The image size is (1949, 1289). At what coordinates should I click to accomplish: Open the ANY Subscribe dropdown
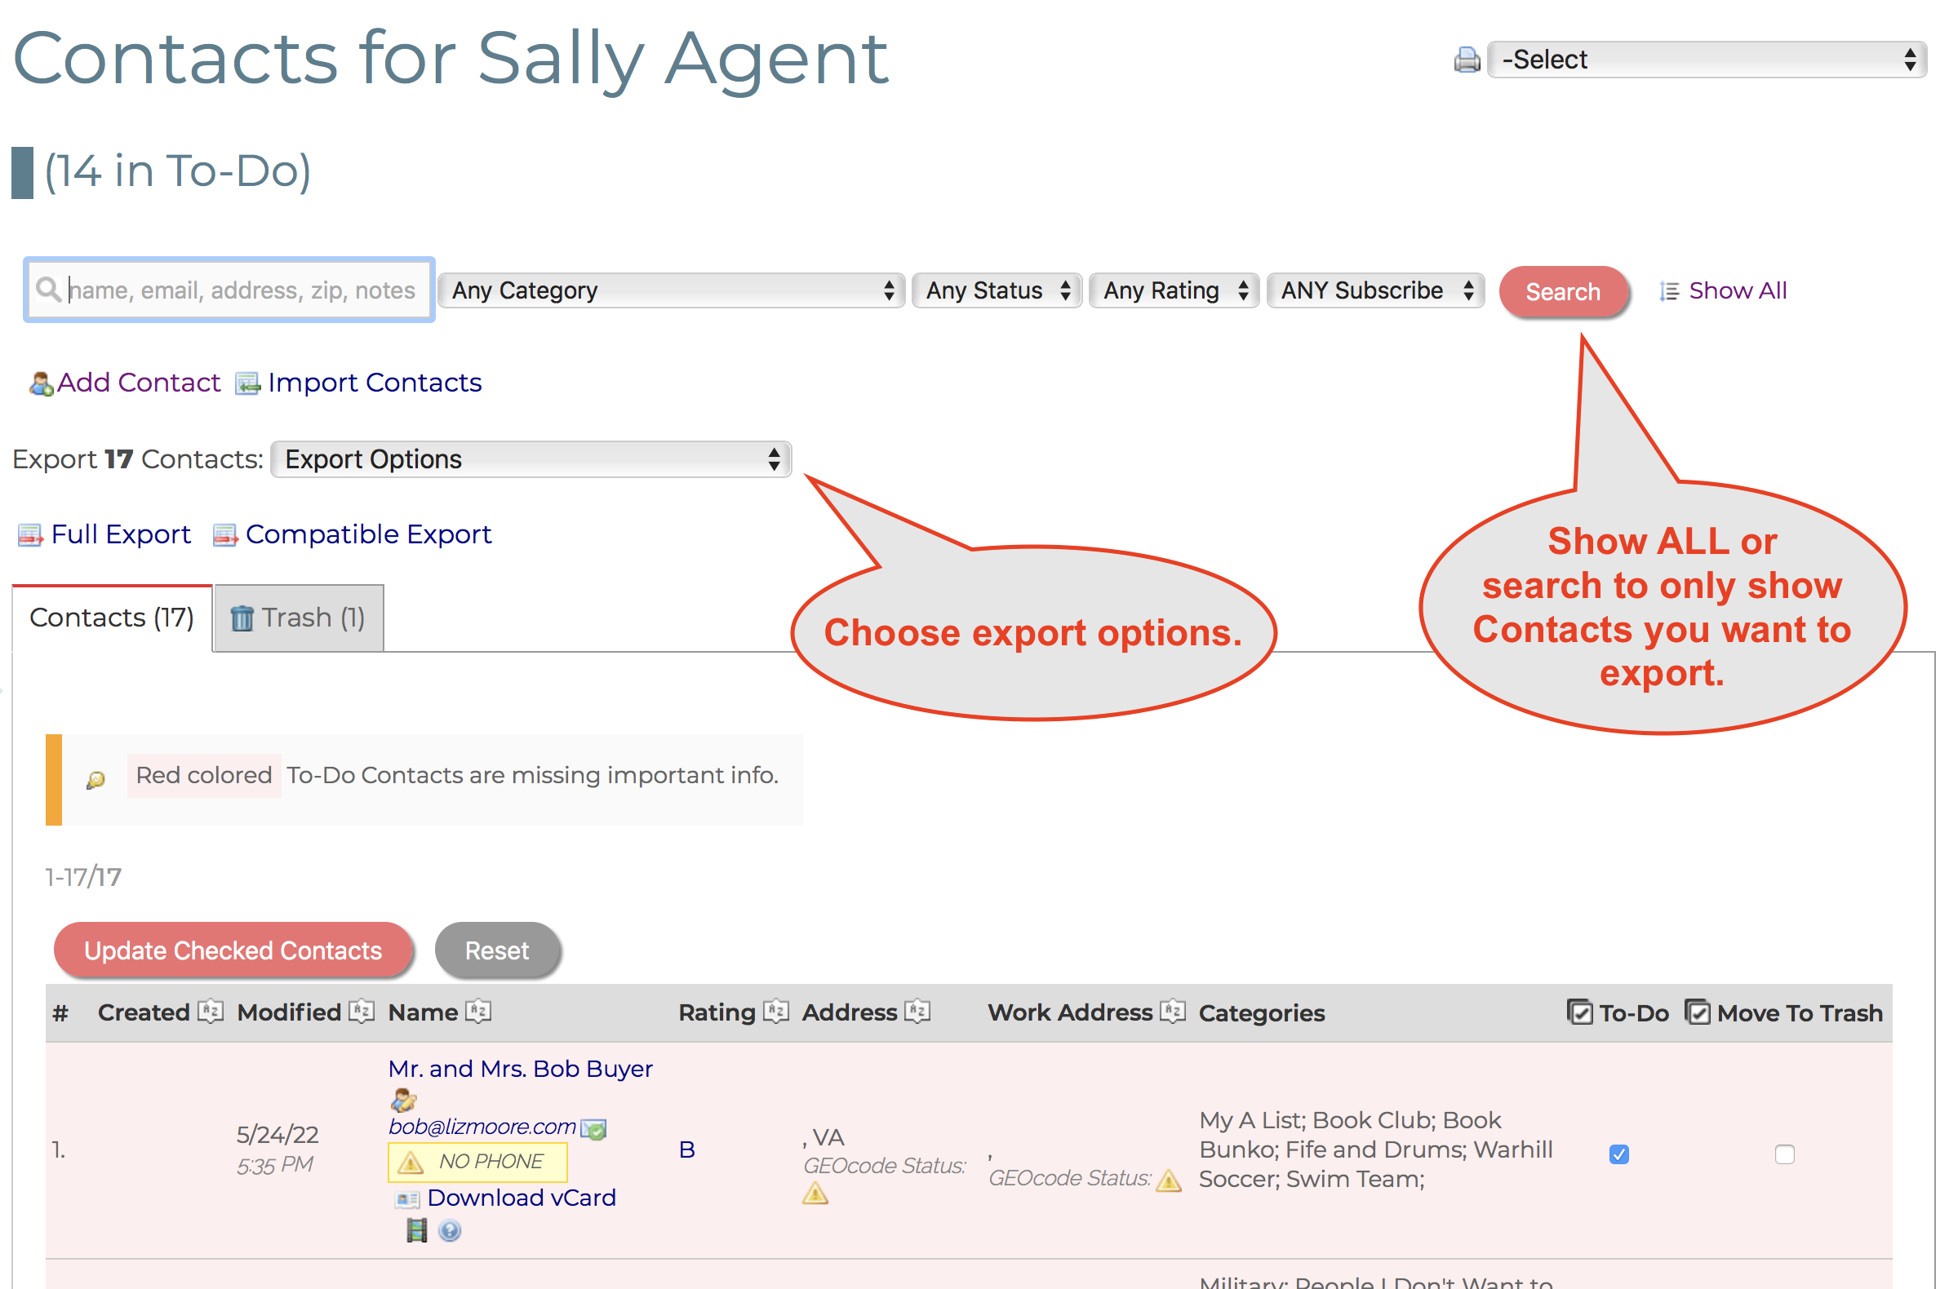(x=1375, y=290)
